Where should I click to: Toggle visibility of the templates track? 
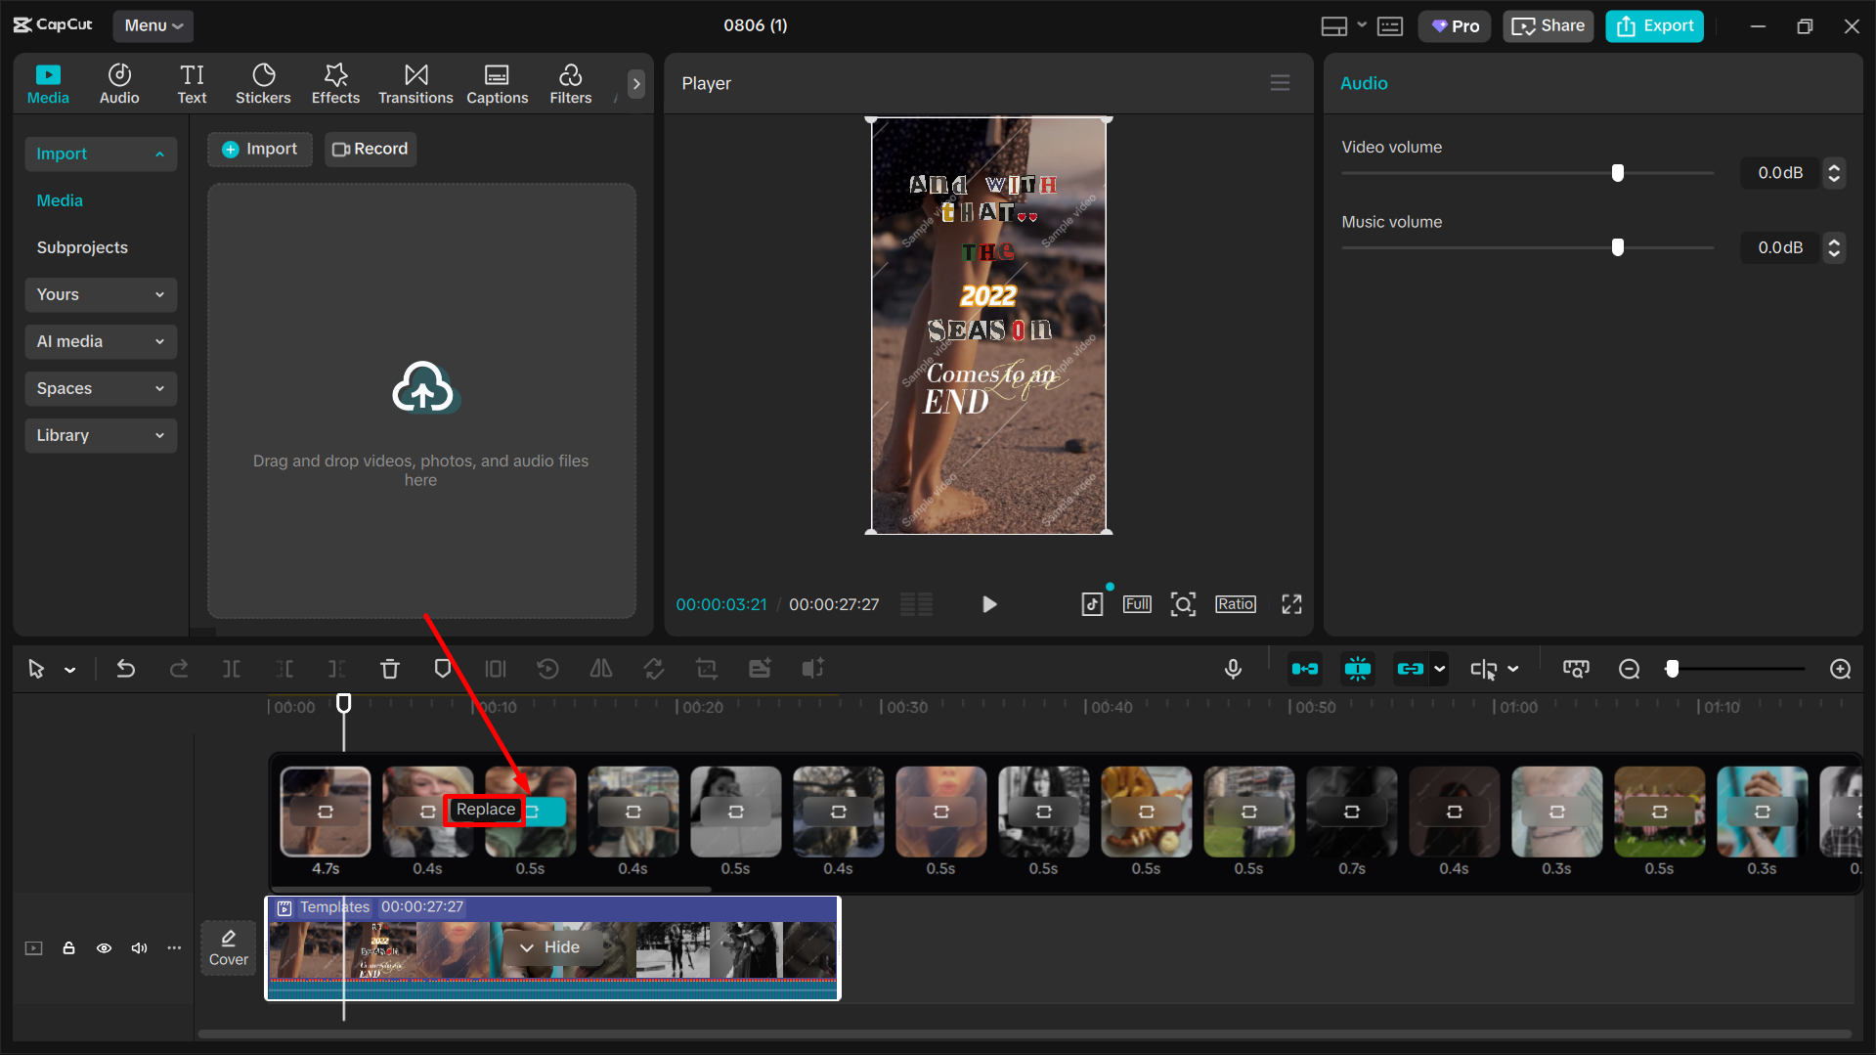104,947
